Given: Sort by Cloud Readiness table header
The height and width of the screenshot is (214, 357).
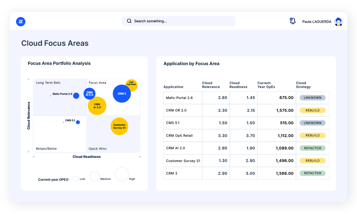Looking at the screenshot, I should [238, 85].
